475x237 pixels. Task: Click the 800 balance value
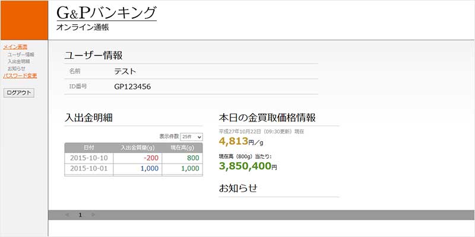pyautogui.click(x=193, y=158)
